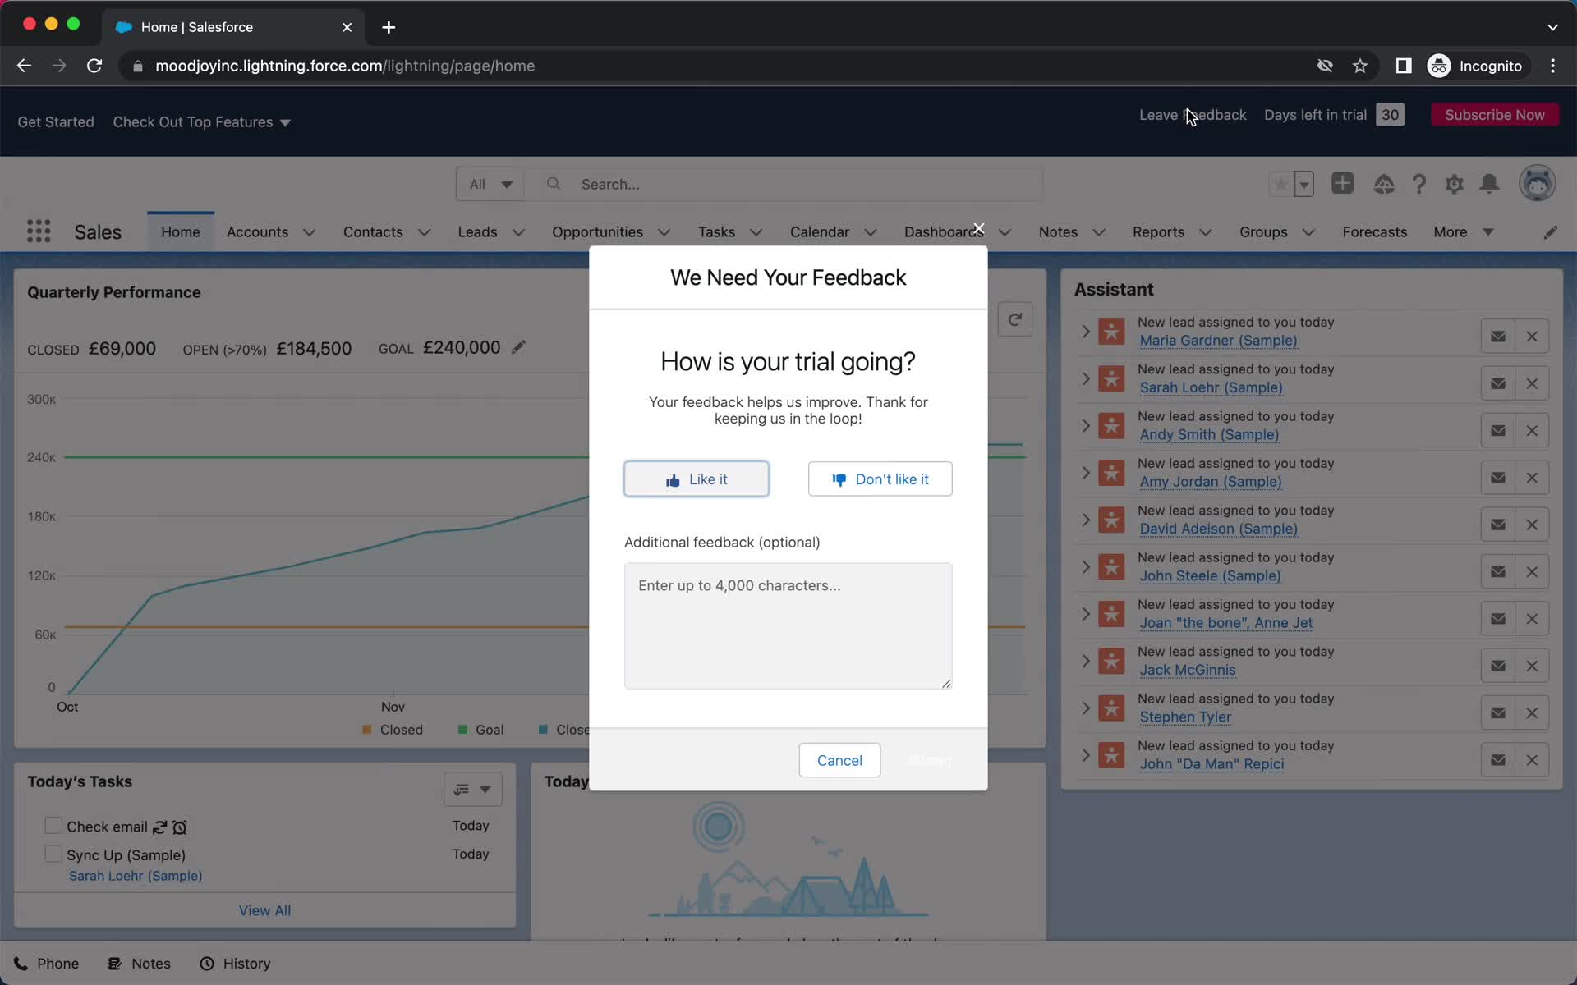This screenshot has width=1577, height=985.
Task: Open the History utility in footer
Action: click(x=235, y=964)
